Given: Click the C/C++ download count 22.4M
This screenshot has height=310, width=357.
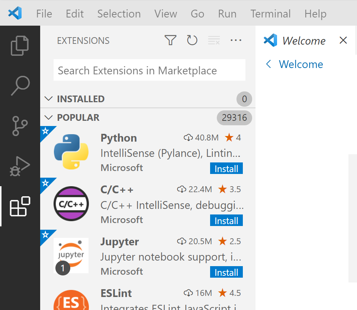Looking at the screenshot, I should (x=194, y=189).
